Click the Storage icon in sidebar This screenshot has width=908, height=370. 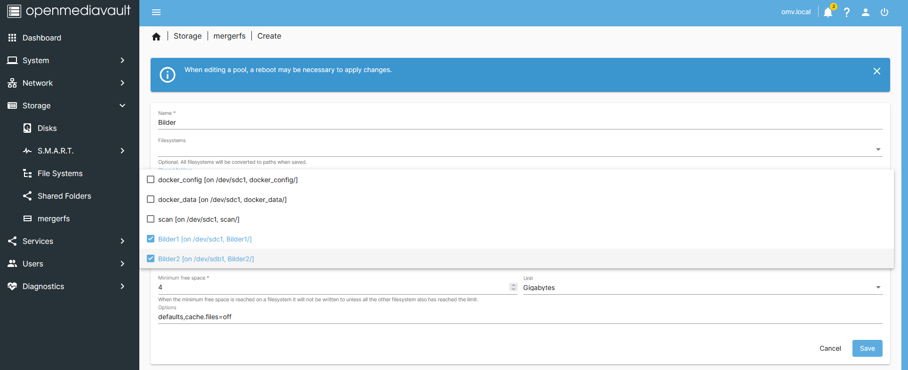click(x=12, y=105)
